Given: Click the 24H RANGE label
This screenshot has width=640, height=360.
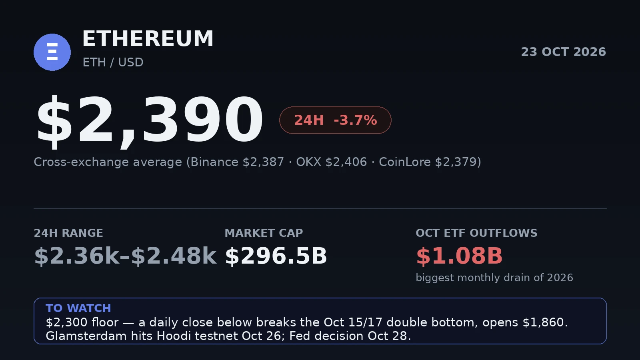Looking at the screenshot, I should click(68, 233).
